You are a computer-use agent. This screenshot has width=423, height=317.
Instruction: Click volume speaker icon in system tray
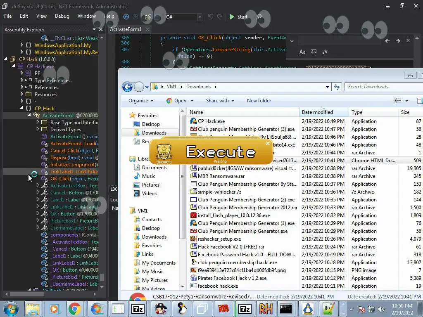pos(381,309)
